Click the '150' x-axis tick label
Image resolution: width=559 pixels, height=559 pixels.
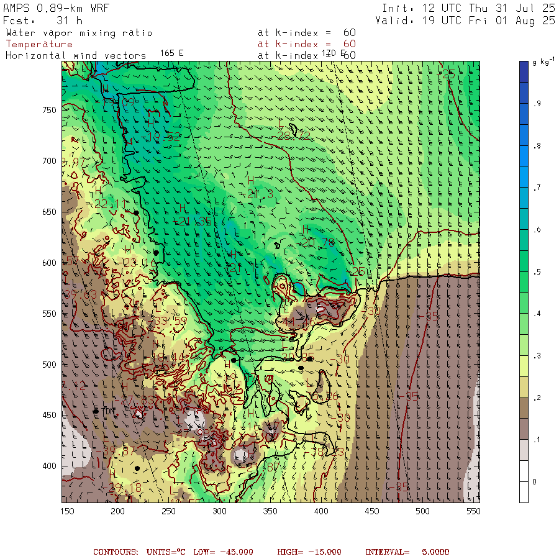[x=67, y=511]
